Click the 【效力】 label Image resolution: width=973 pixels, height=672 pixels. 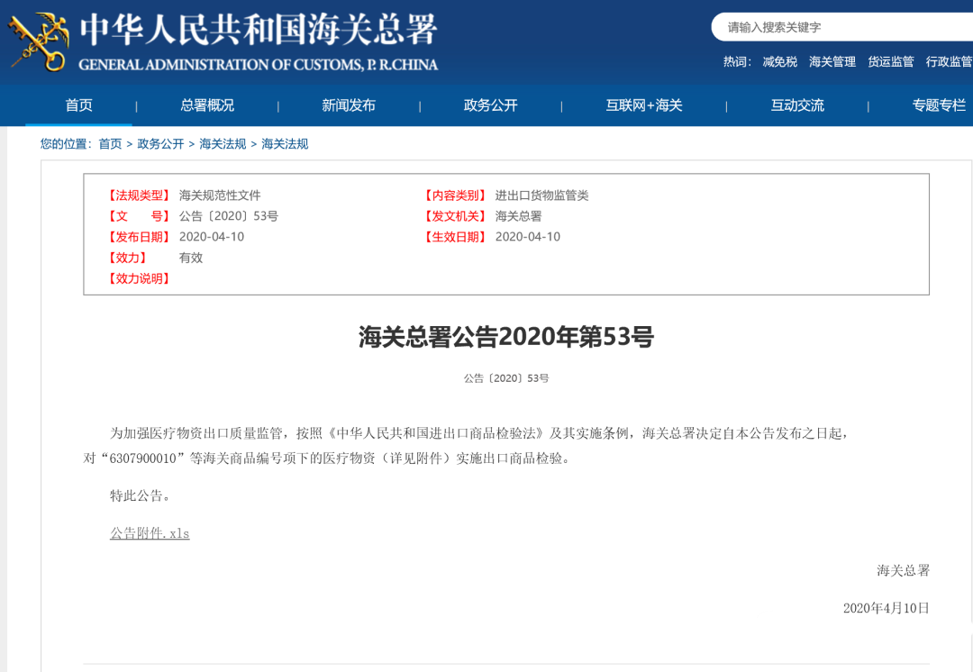(x=126, y=258)
